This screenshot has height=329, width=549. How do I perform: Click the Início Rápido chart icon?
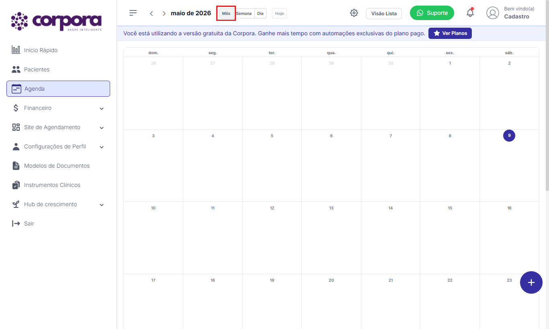tap(16, 50)
